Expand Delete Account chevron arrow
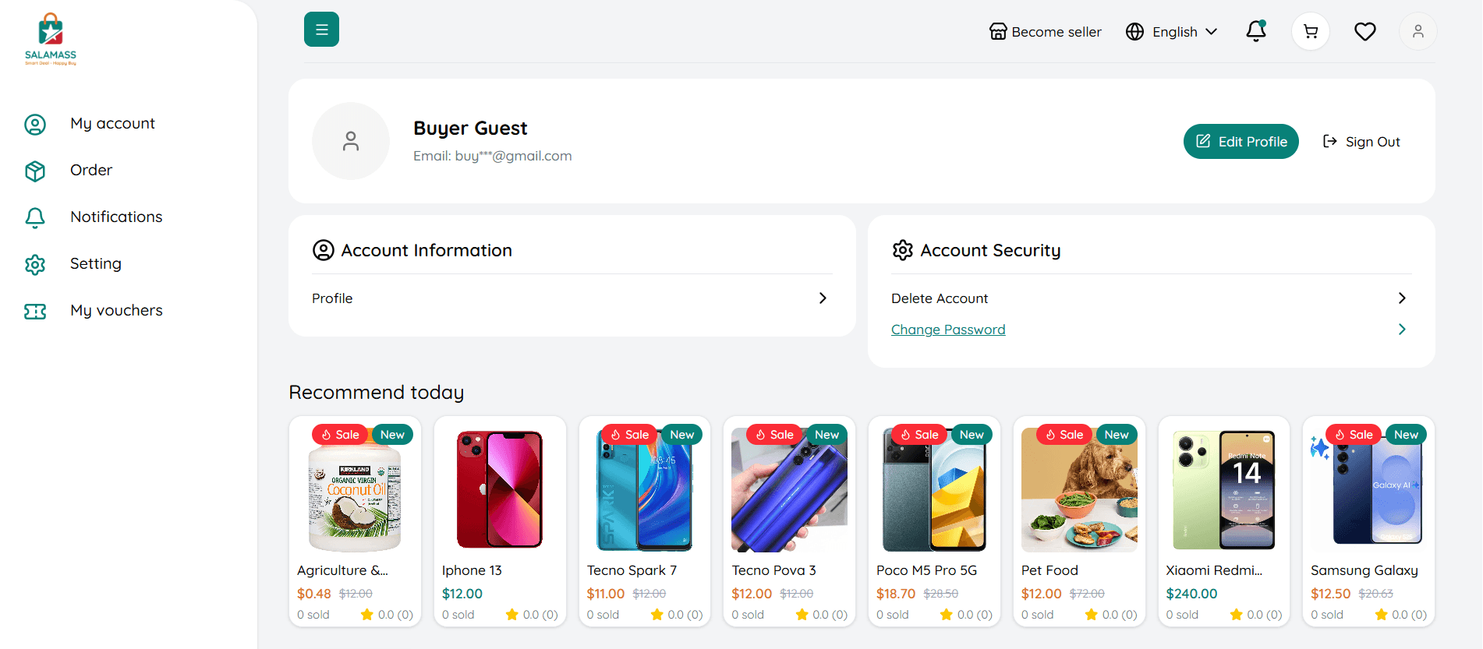1483x649 pixels. click(1402, 298)
